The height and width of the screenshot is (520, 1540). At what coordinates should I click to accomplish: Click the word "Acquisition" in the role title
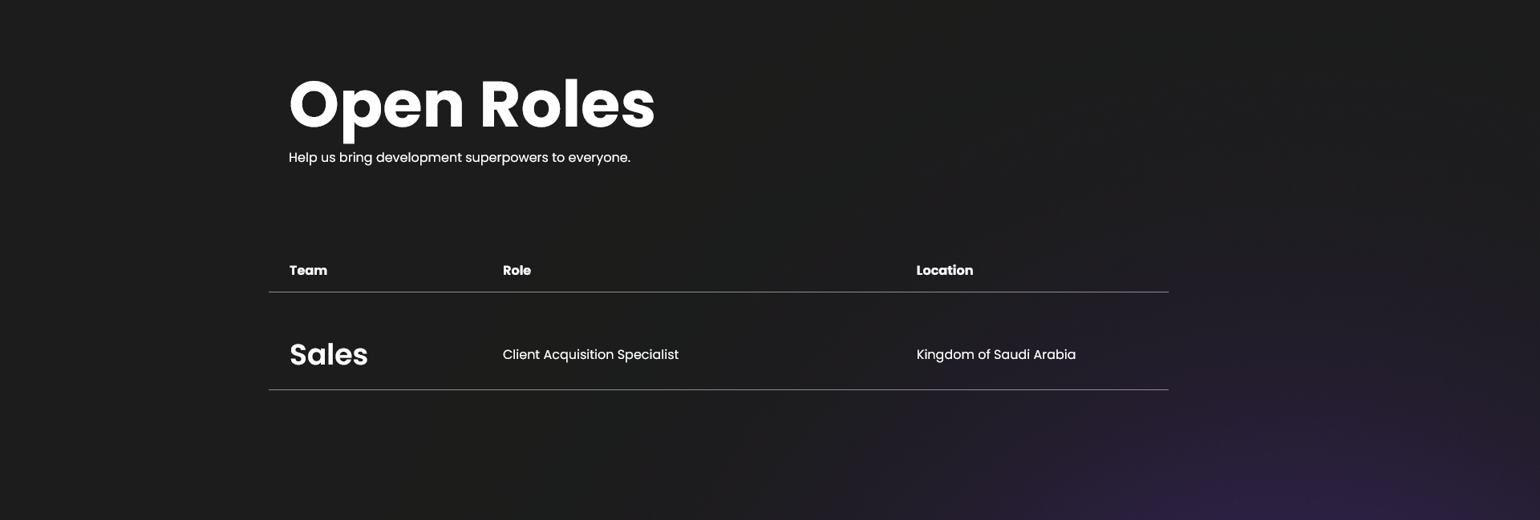coord(578,355)
